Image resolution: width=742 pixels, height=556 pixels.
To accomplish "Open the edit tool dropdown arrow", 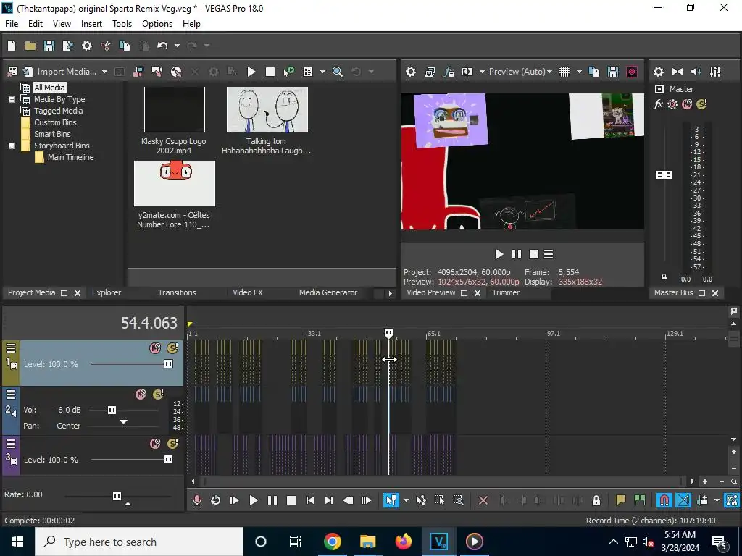I will coord(406,500).
